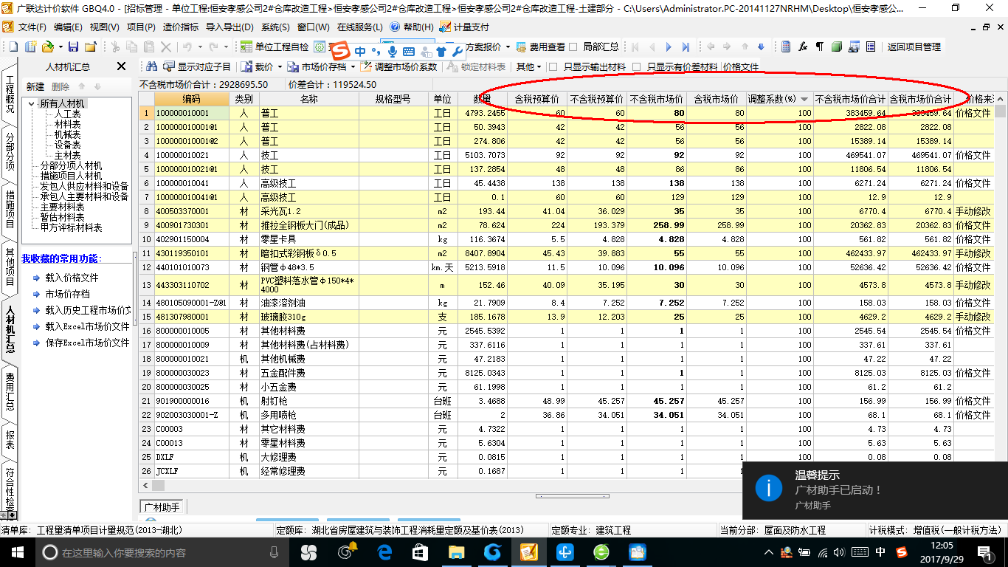Click 市场价存档 in the toolbar
Viewport: 1008px width, 567px height.
[x=316, y=66]
